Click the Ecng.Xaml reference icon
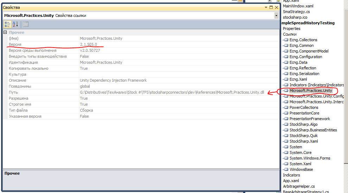 coord(286,80)
